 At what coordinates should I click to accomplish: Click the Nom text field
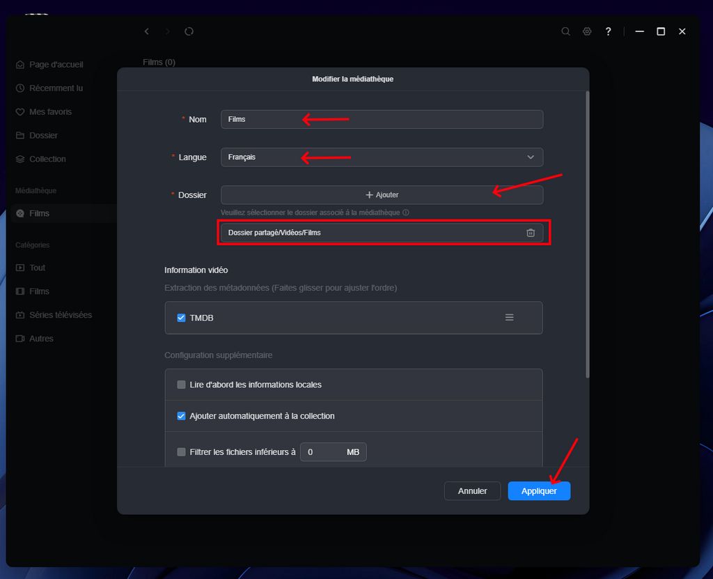pyautogui.click(x=382, y=120)
